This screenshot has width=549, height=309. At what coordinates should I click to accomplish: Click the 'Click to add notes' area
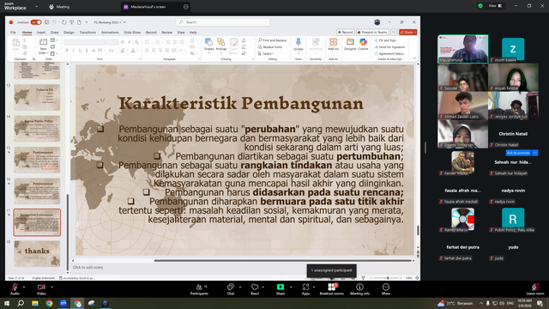(87, 267)
